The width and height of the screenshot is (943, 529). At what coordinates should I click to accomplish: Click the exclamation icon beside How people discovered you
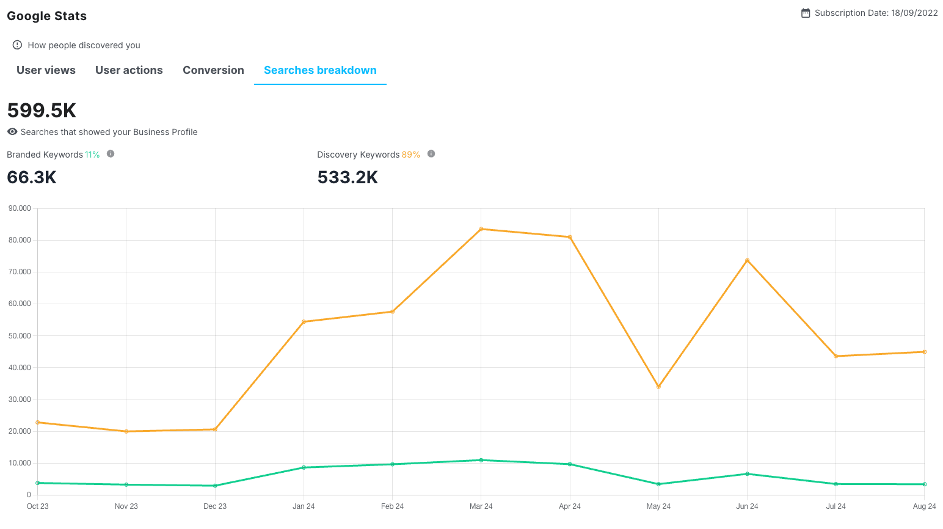pos(17,45)
